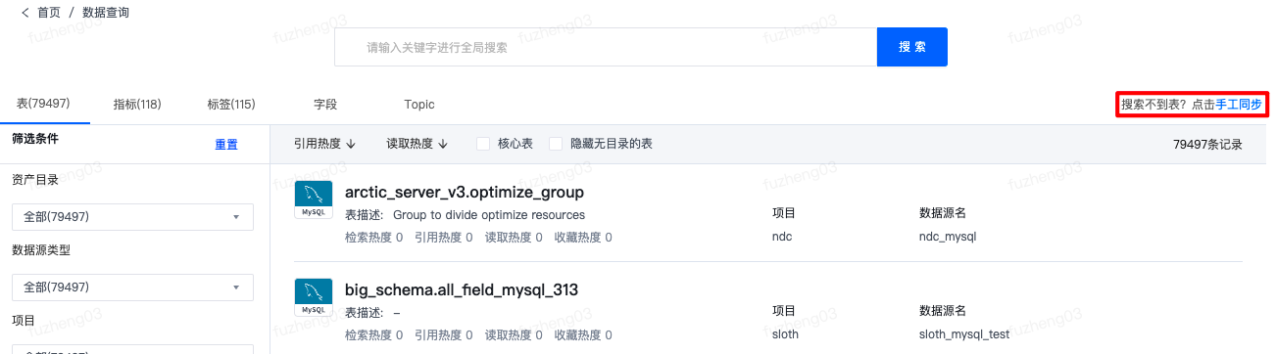Viewport: 1276px width, 354px height.
Task: Check 隐藏无目录的表 option
Action: 556,144
